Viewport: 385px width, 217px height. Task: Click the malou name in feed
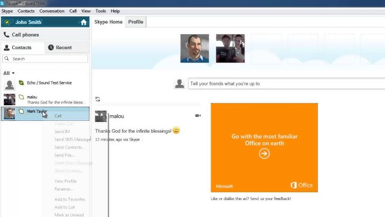pos(117,116)
